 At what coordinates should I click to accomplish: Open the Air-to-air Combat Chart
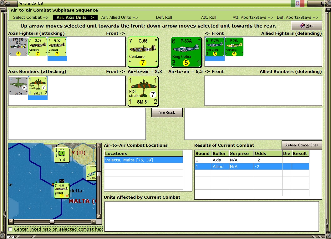click(x=302, y=145)
